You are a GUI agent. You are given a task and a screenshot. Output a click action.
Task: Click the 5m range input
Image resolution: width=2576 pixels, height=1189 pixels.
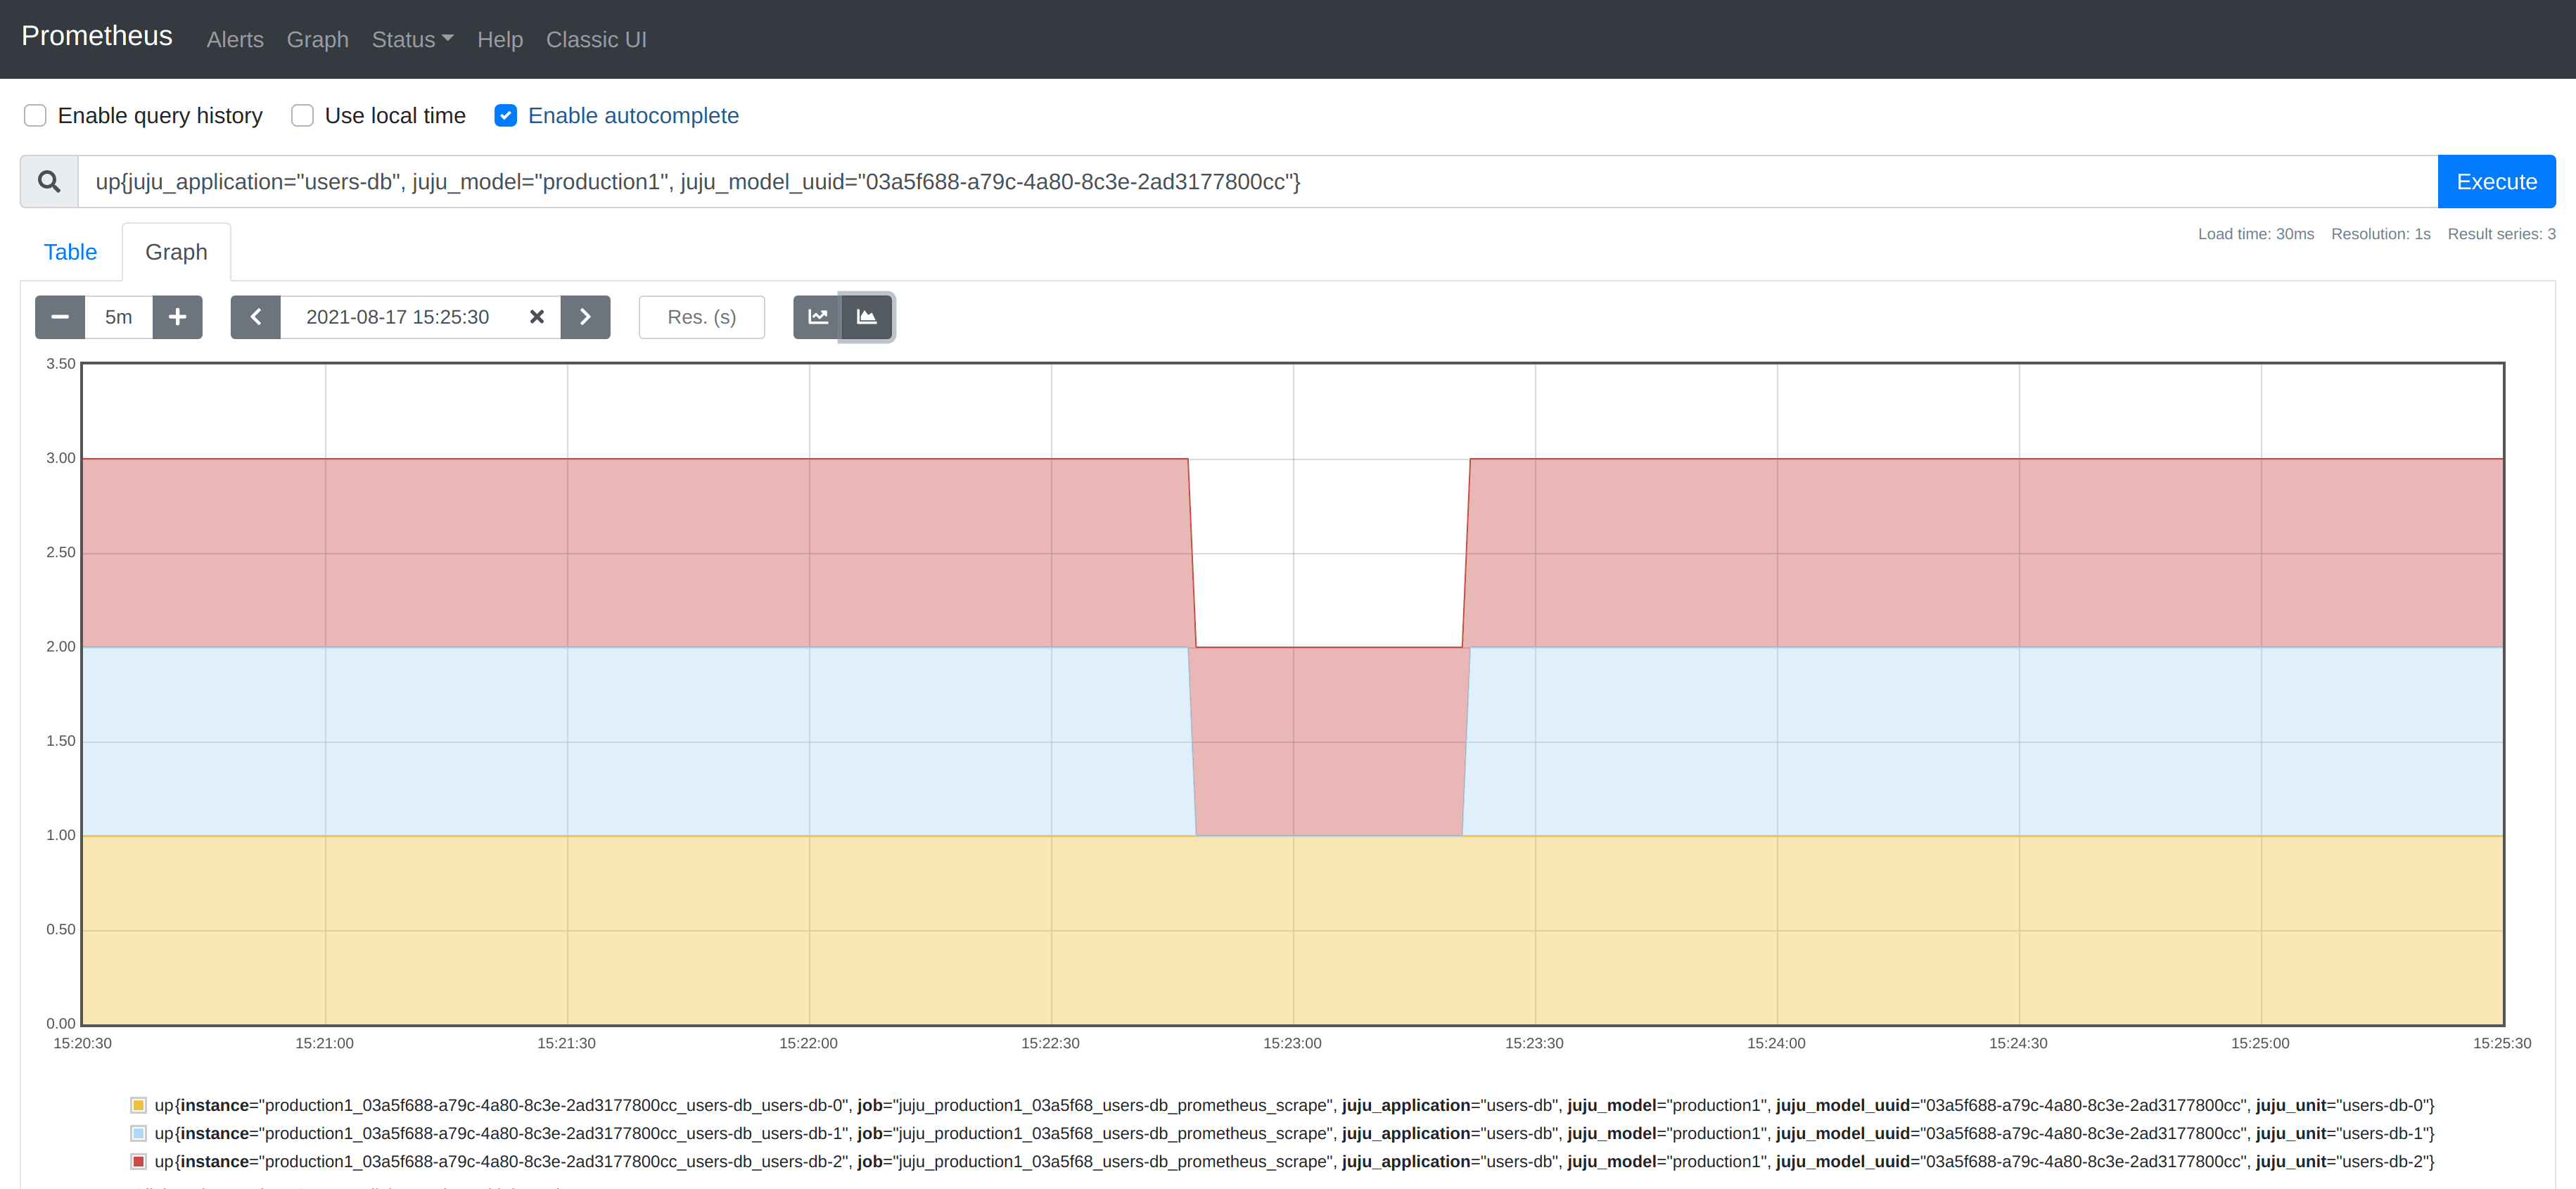point(119,317)
